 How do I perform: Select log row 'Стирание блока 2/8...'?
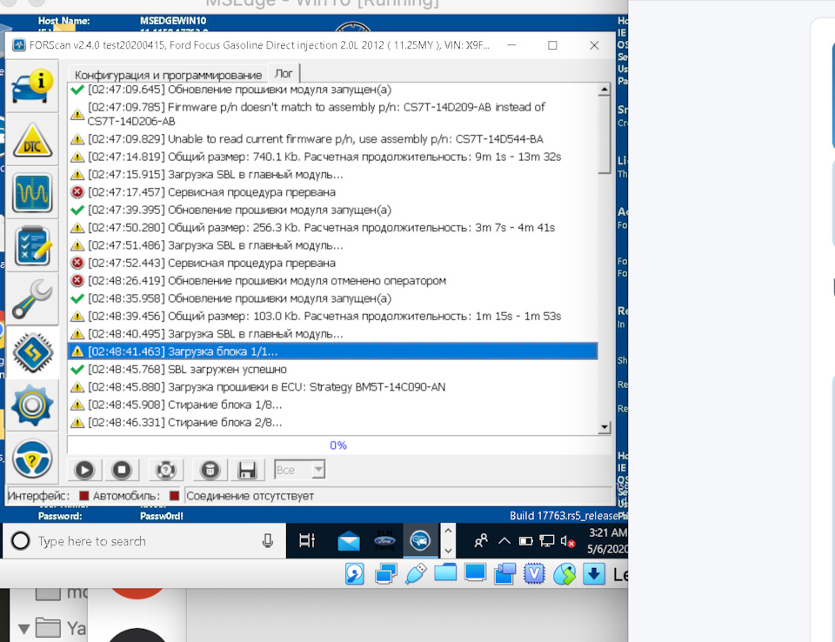coord(333,422)
